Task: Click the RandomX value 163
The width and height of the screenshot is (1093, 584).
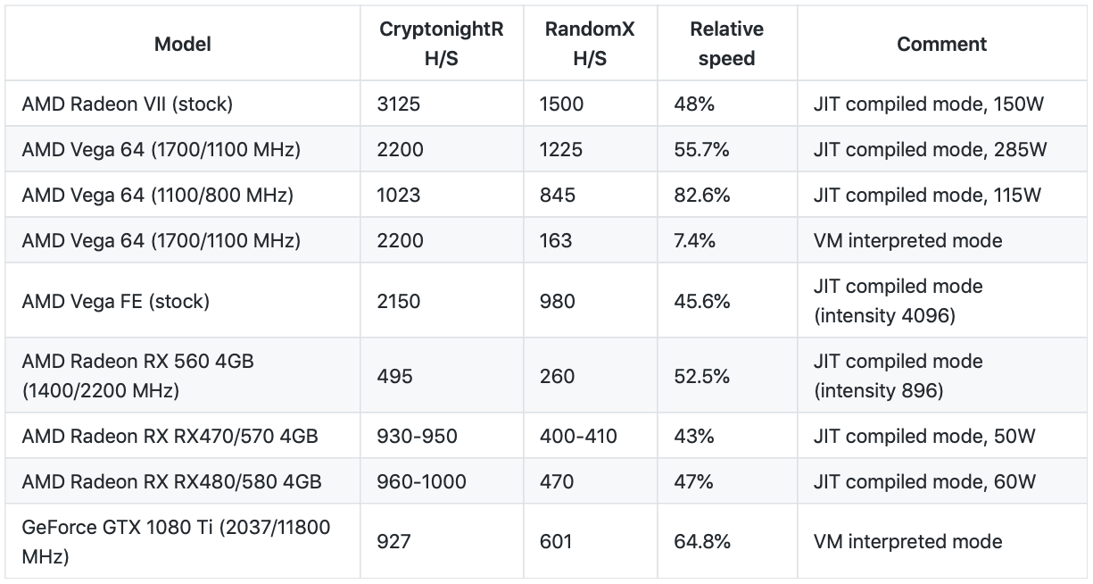Action: tap(556, 240)
